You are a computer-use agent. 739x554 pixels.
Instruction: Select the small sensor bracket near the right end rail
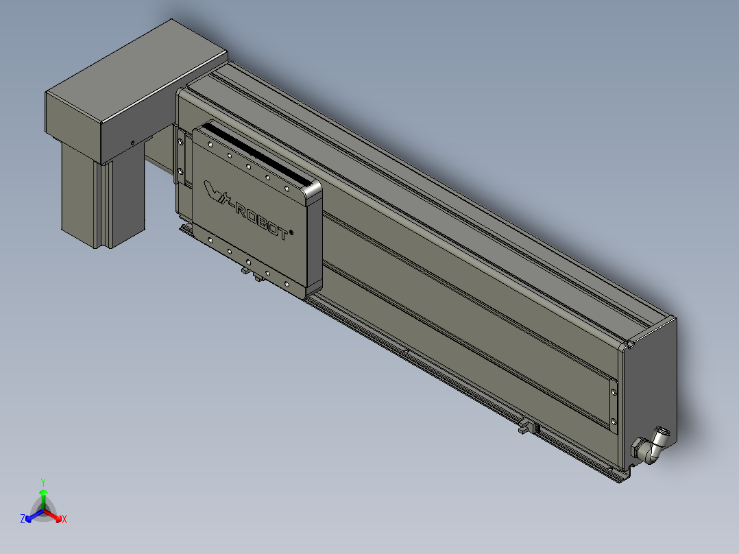[529, 426]
